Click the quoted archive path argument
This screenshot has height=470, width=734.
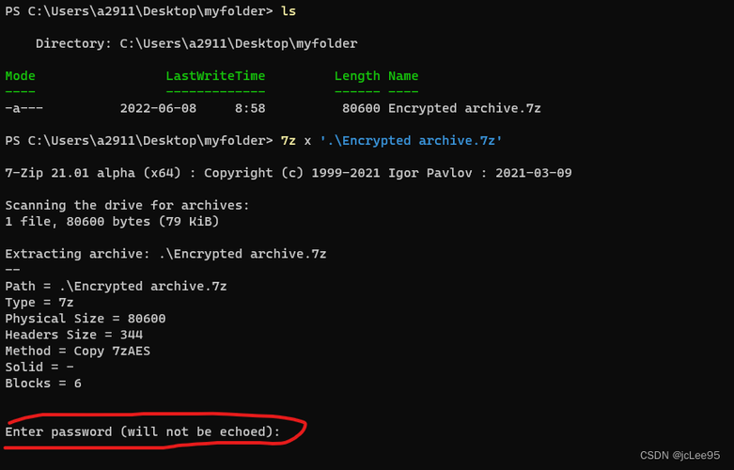point(411,140)
